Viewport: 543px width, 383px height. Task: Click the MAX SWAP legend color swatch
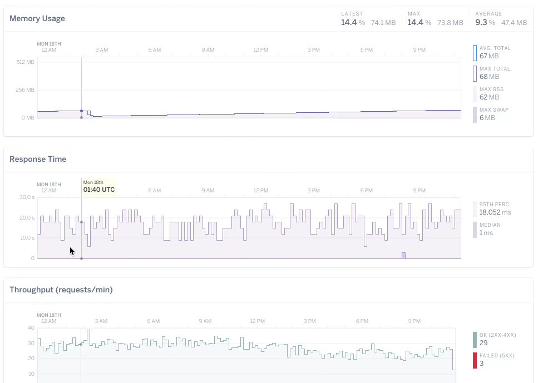coord(475,115)
